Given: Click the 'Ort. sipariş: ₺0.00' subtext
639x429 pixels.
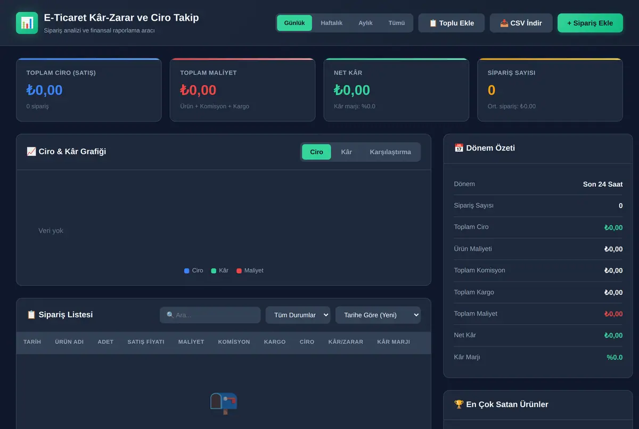Looking at the screenshot, I should click(512, 106).
